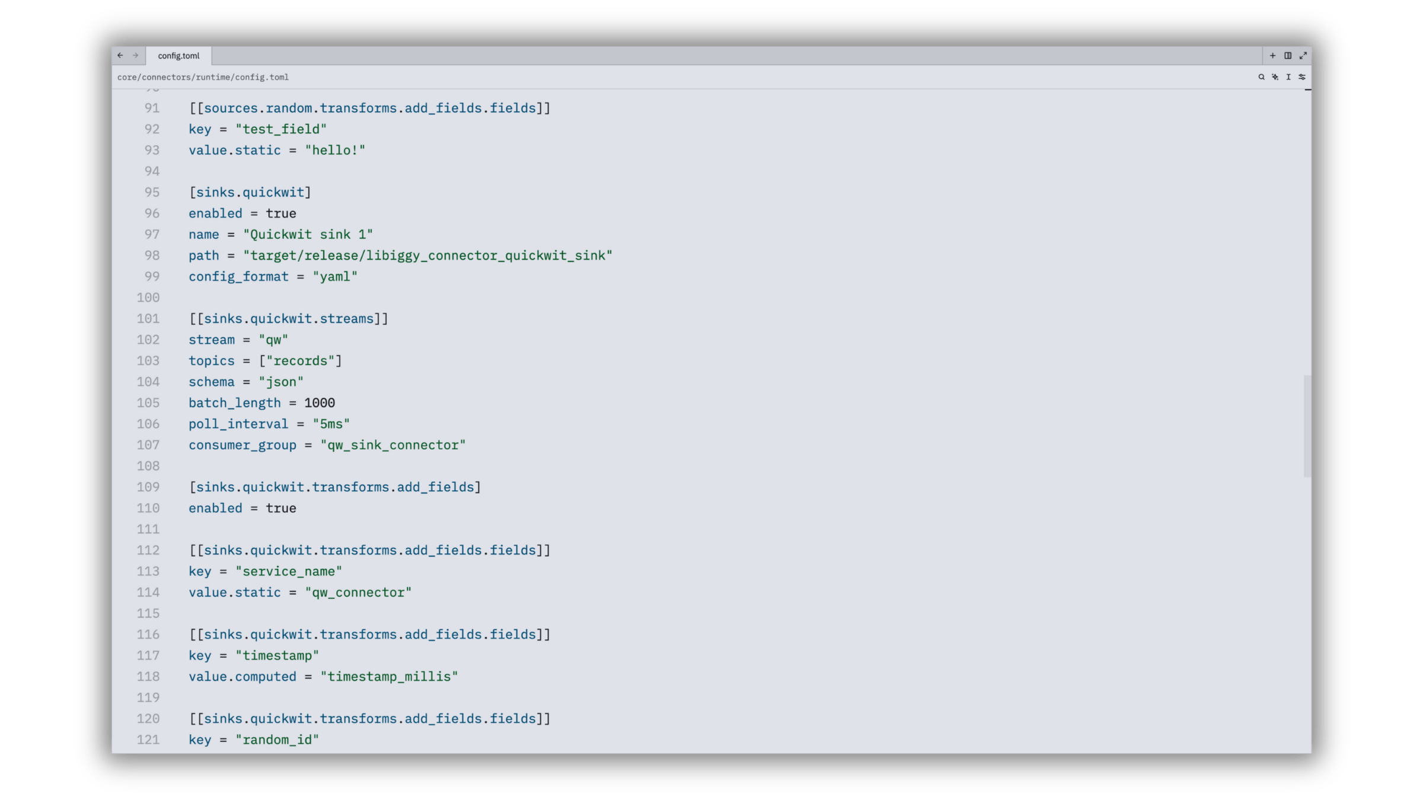Click the vertical scrollbar thumb
Image resolution: width=1423 pixels, height=800 pixels.
pos(1307,425)
